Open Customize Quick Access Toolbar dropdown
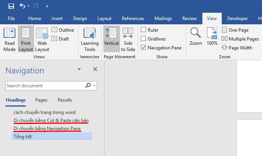Screen dimensions: 262x156 47,6
